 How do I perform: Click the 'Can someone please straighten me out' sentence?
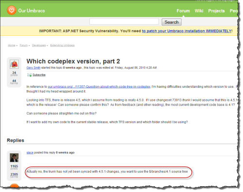point(61,113)
